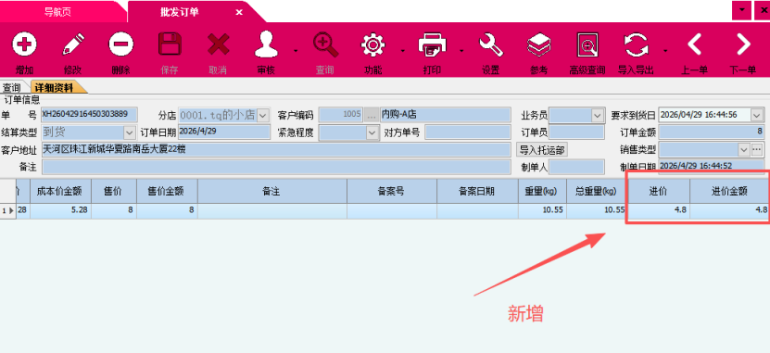Select row 1 via the row indicator
The width and height of the screenshot is (770, 353).
[x=7, y=210]
